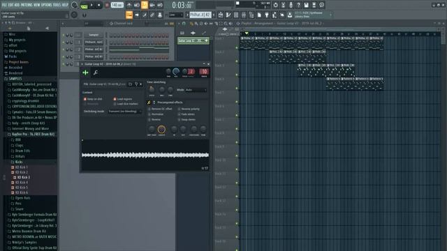Toggle the Load slice markers option
This screenshot has height=251, width=447.
tap(126, 104)
